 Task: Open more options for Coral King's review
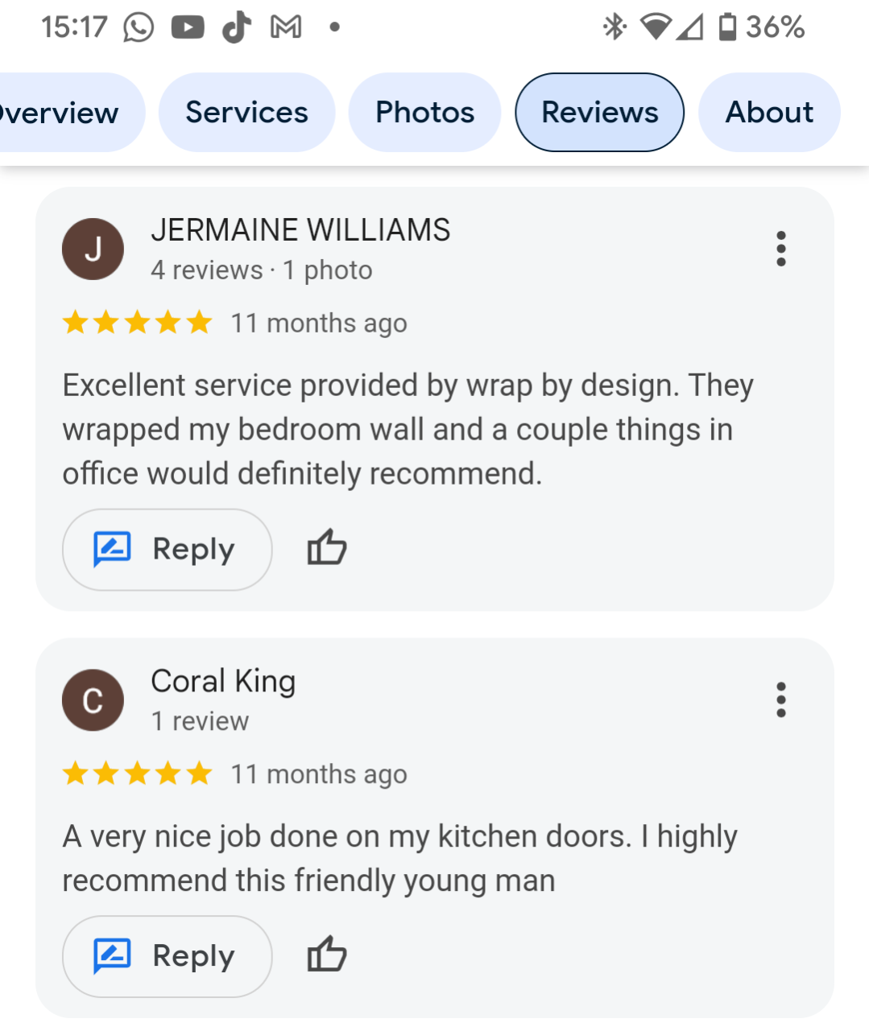tap(780, 699)
